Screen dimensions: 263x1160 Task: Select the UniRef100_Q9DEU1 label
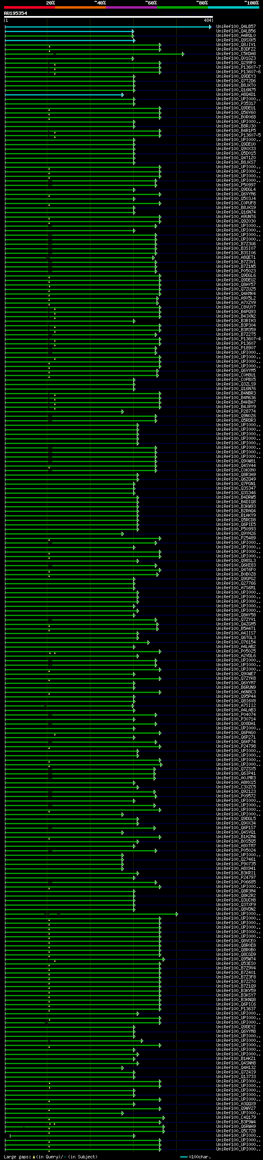235,108
